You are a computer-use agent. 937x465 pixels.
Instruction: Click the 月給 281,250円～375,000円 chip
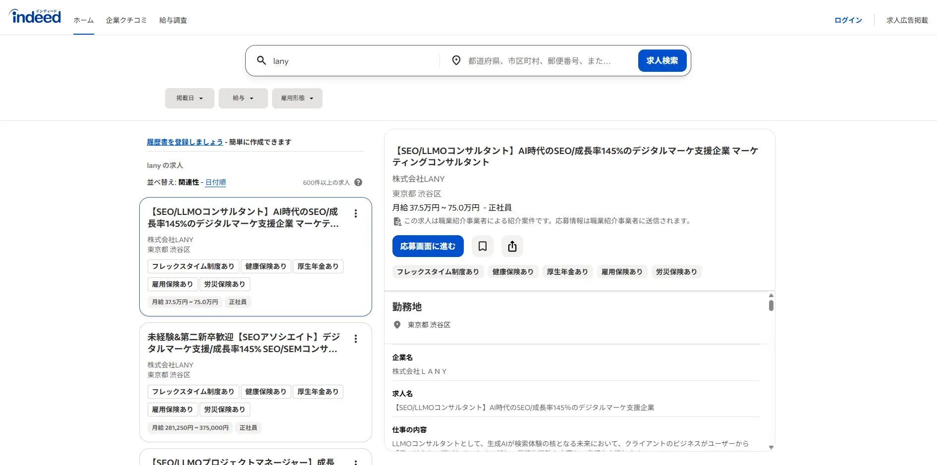[x=190, y=428]
